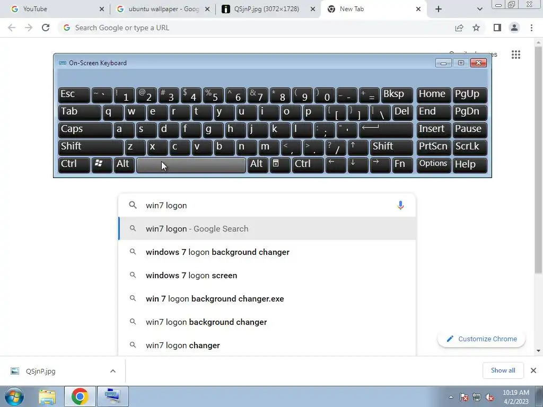Click Customize Chrome button

coord(481,339)
